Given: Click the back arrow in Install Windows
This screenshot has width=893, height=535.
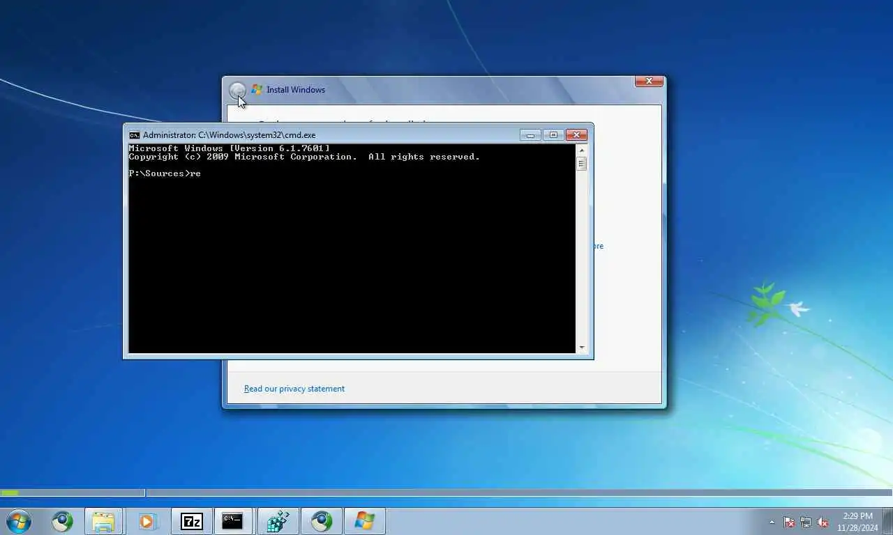Looking at the screenshot, I should click(237, 90).
